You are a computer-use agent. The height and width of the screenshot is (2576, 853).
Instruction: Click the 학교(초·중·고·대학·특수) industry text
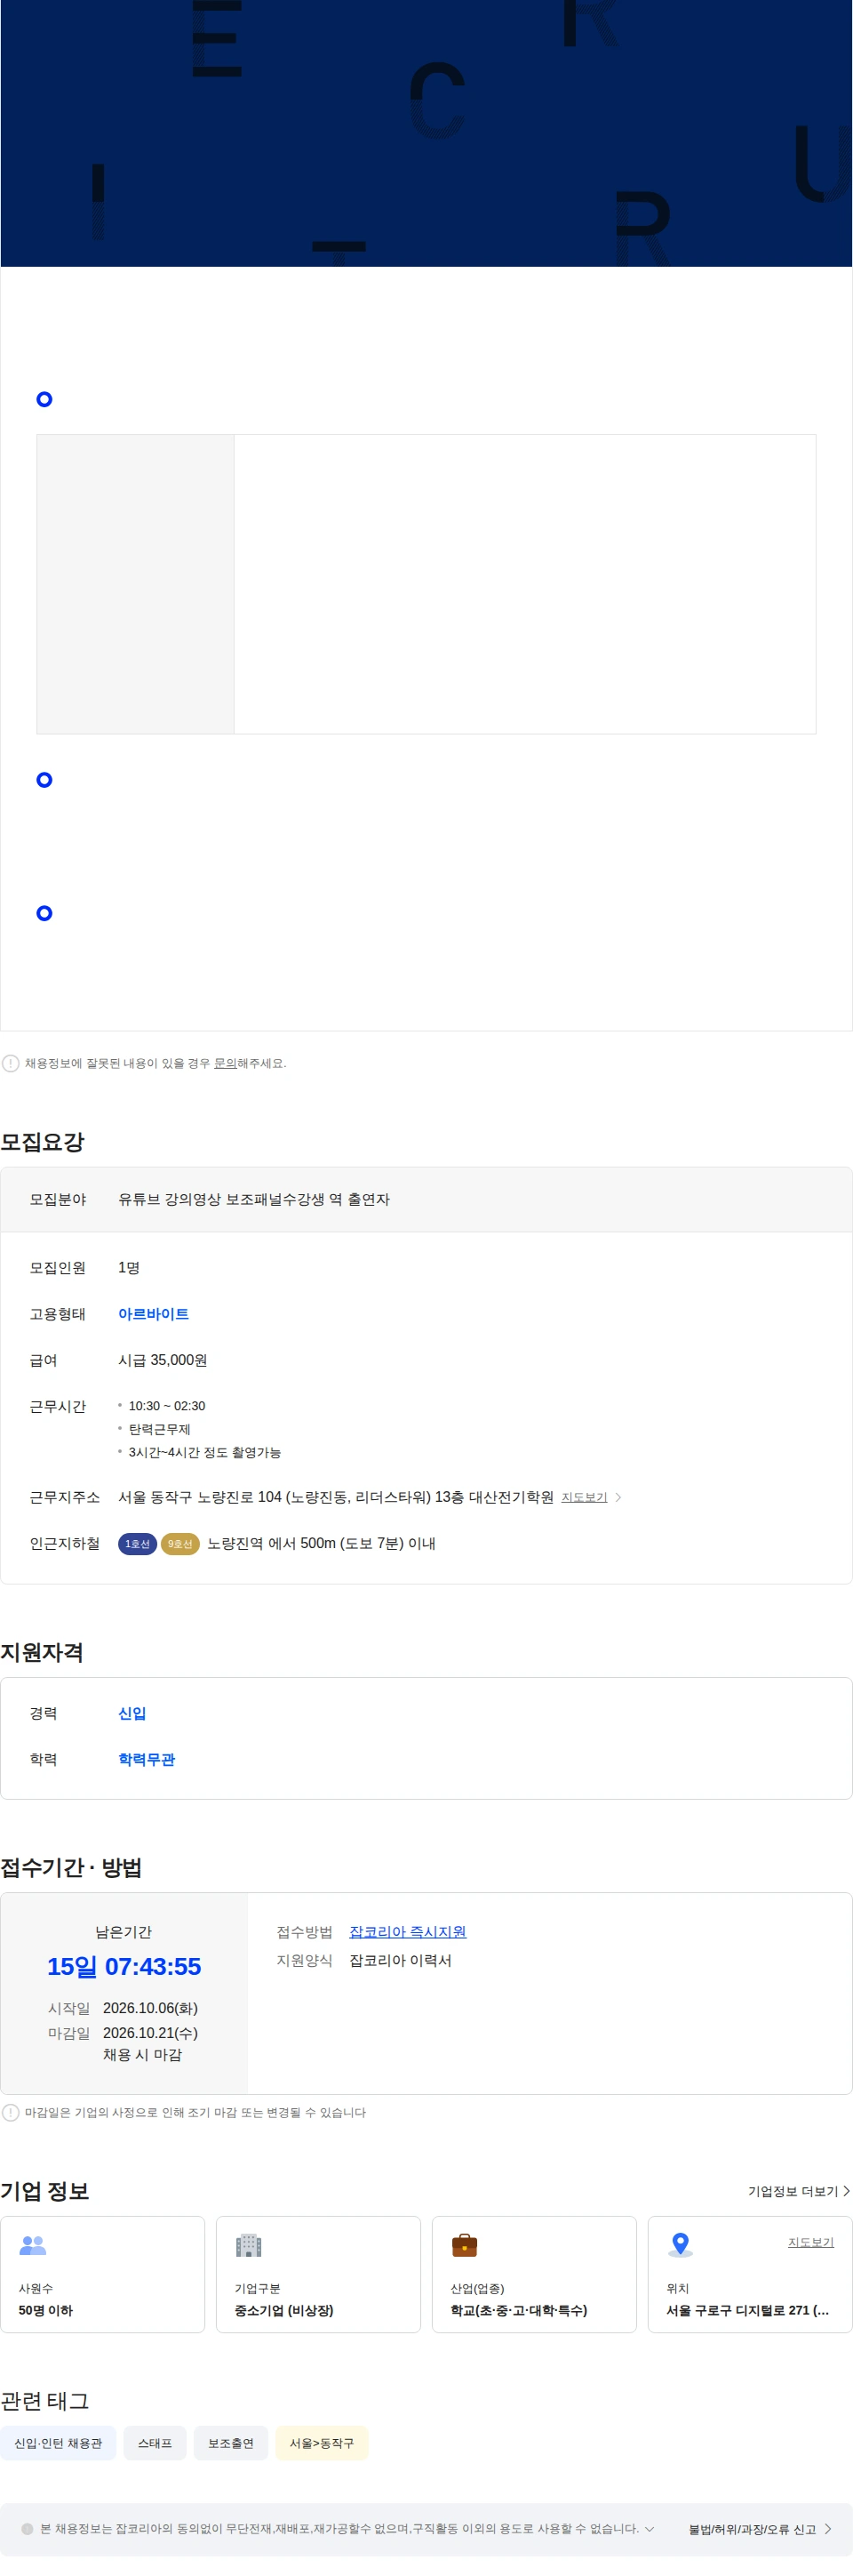(518, 2310)
